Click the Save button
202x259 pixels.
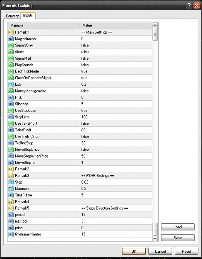[x=178, y=238]
